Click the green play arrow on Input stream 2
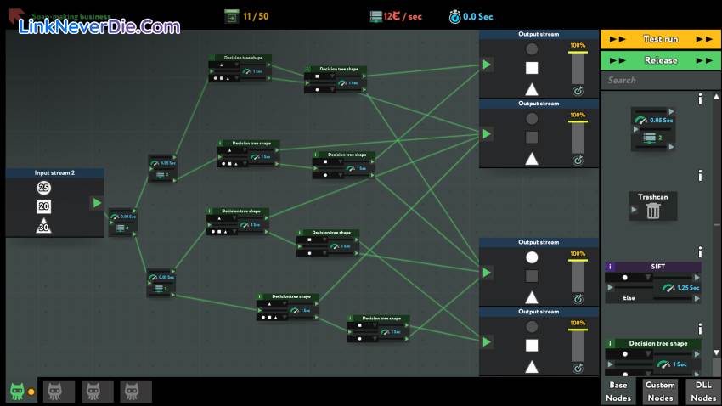The width and height of the screenshot is (722, 406). click(x=97, y=203)
